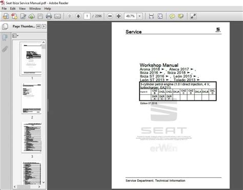243x190 pixels.
Task: Add a sticky note comment icon
Action: (x=172, y=16)
